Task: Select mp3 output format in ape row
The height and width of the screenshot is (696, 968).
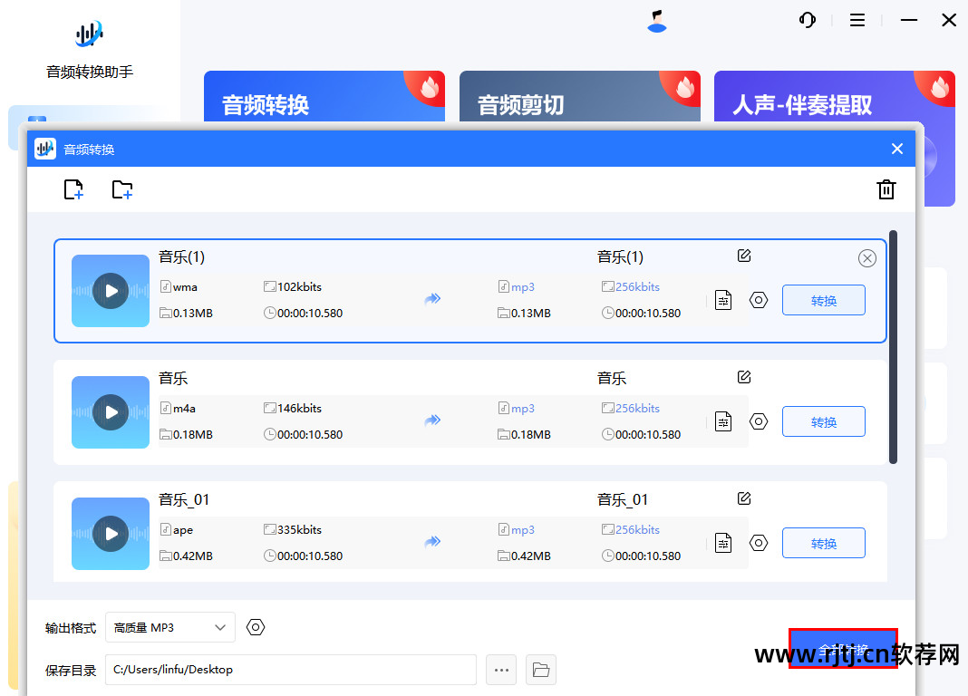Action: pyautogui.click(x=517, y=530)
